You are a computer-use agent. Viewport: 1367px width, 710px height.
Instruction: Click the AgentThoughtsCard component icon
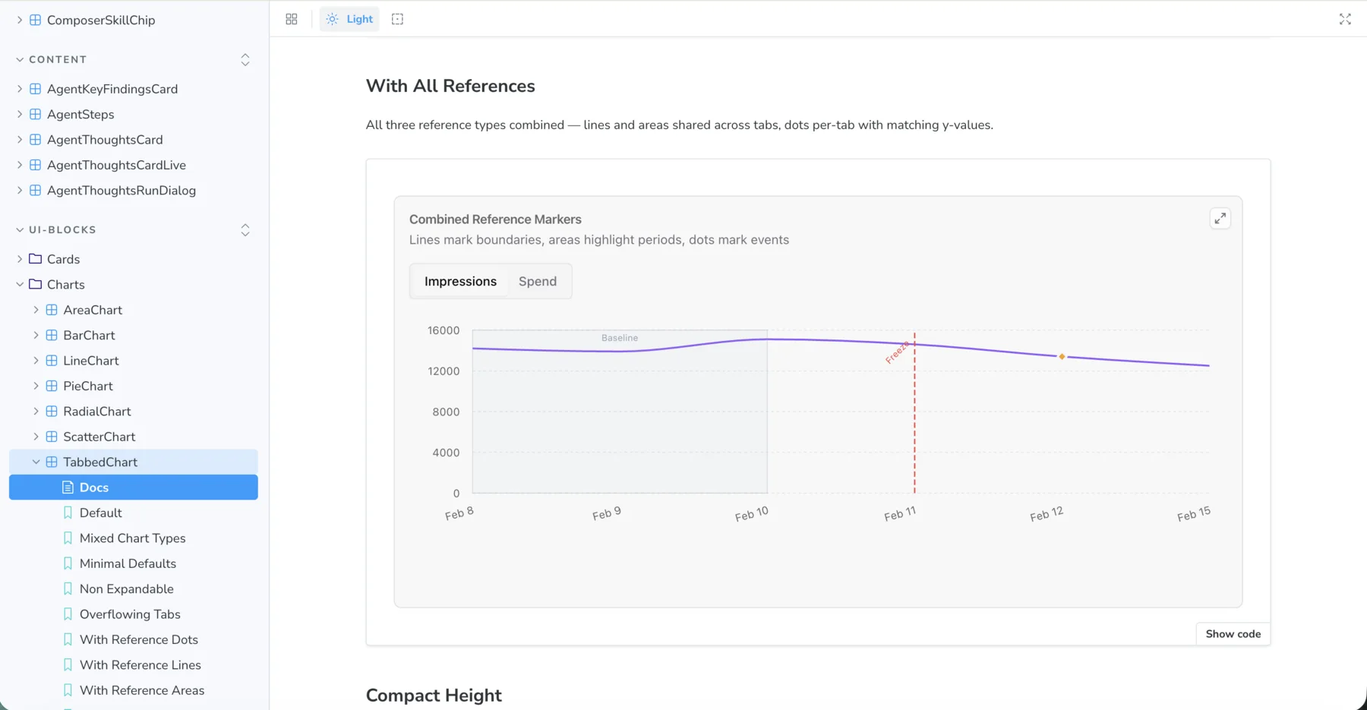pos(35,140)
